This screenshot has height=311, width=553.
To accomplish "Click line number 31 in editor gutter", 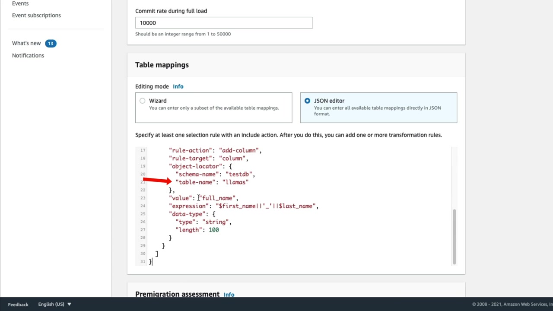I will click(x=143, y=261).
